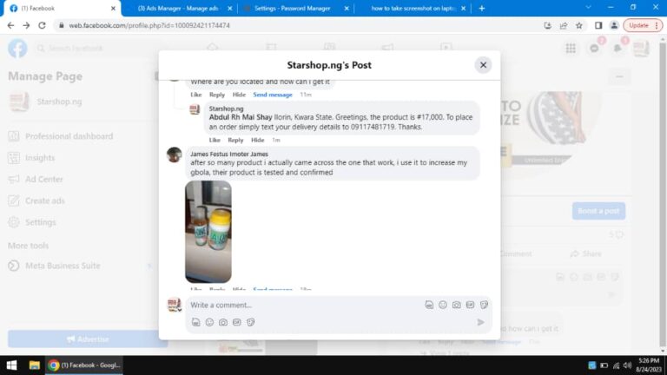
Task: Click sticker icon at right end of comment field
Action: (484, 305)
